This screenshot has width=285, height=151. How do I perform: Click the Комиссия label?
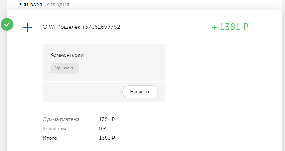[x=54, y=129]
